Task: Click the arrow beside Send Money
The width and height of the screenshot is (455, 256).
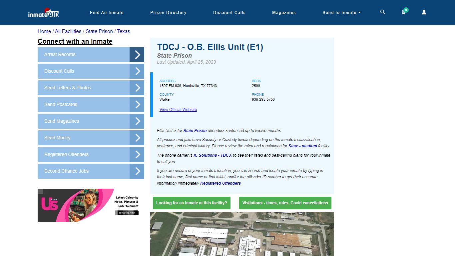Action: (137, 138)
